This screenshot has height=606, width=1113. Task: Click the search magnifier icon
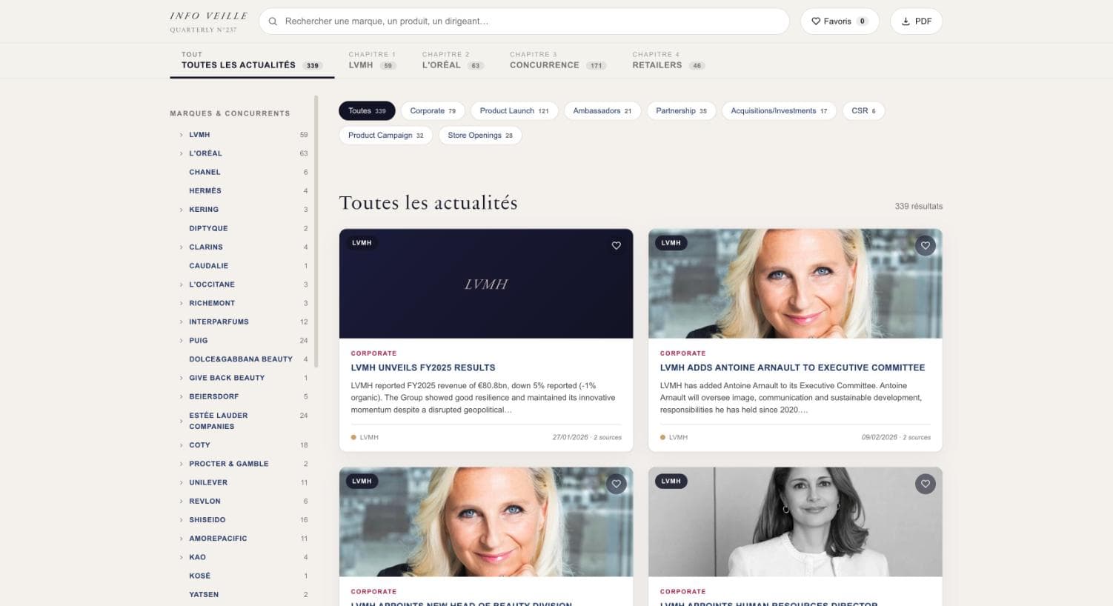click(x=273, y=21)
